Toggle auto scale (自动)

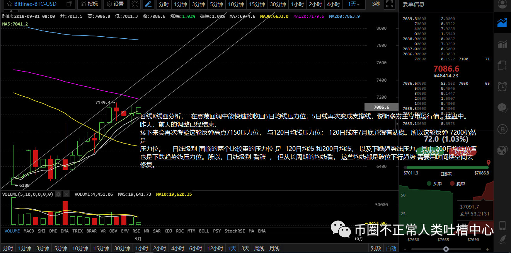(391, 248)
